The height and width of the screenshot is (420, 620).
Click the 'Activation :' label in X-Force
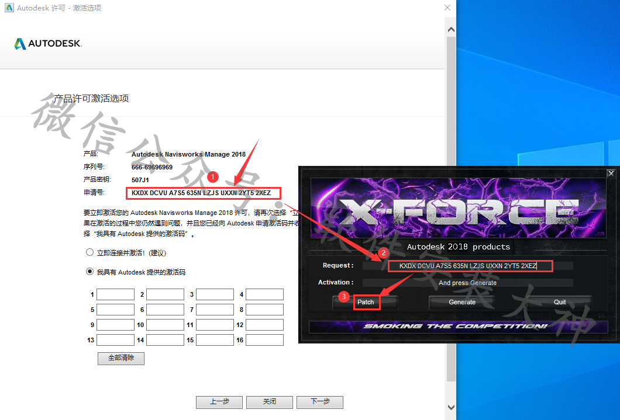pyautogui.click(x=336, y=282)
